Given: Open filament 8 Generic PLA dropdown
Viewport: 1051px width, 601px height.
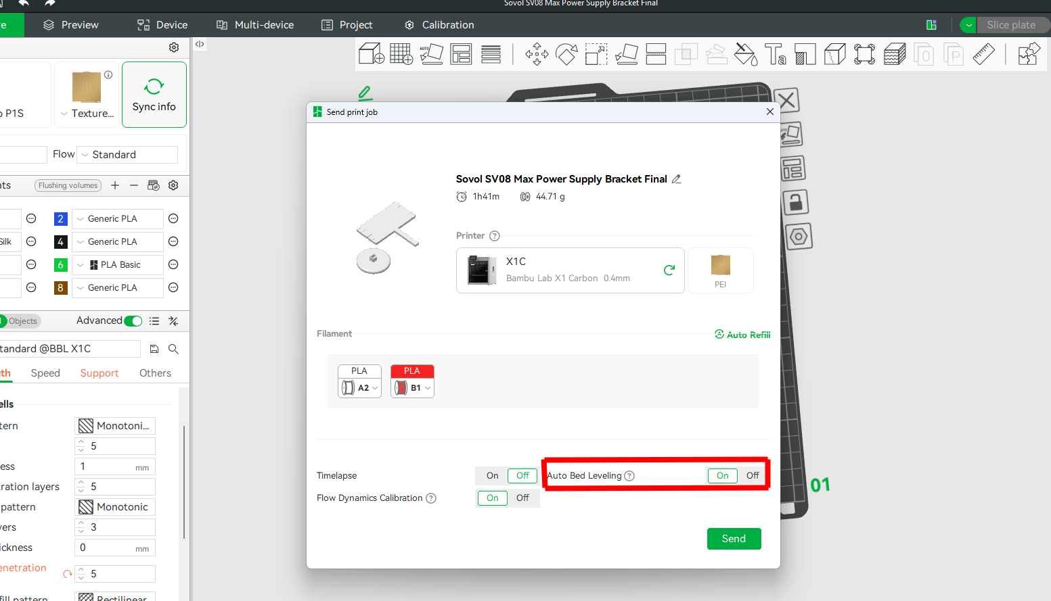Looking at the screenshot, I should coord(118,287).
